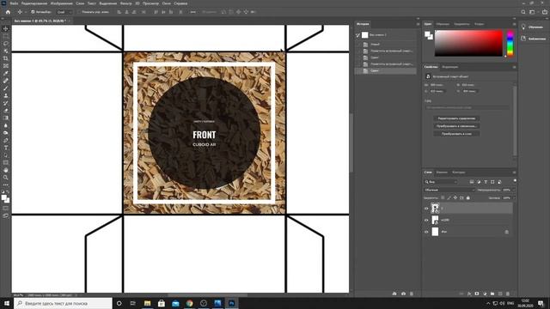Screen dimensions: 550x309
Task: Select the Clone Stamp tool
Action: point(6,95)
